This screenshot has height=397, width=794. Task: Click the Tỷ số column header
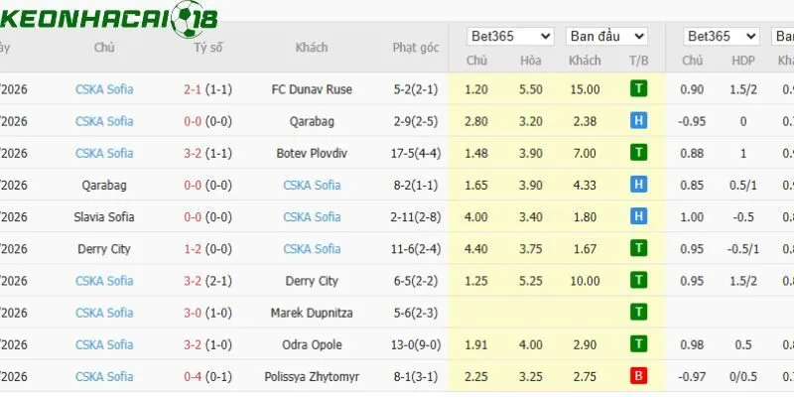tap(207, 48)
